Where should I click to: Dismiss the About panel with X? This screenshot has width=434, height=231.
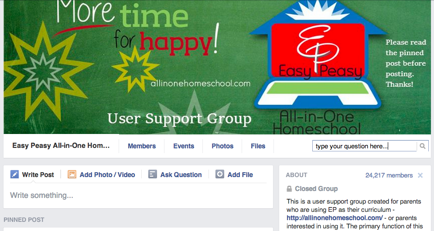click(420, 175)
